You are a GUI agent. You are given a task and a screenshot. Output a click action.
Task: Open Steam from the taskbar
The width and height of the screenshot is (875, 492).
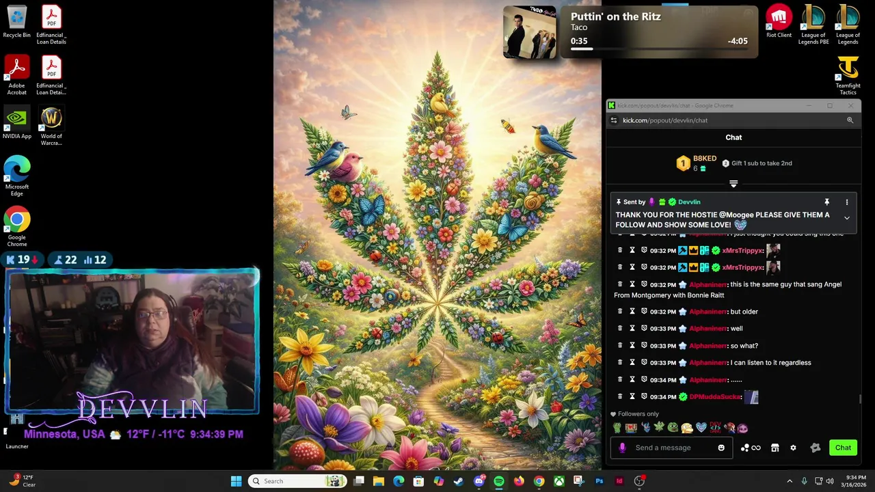coord(459,481)
